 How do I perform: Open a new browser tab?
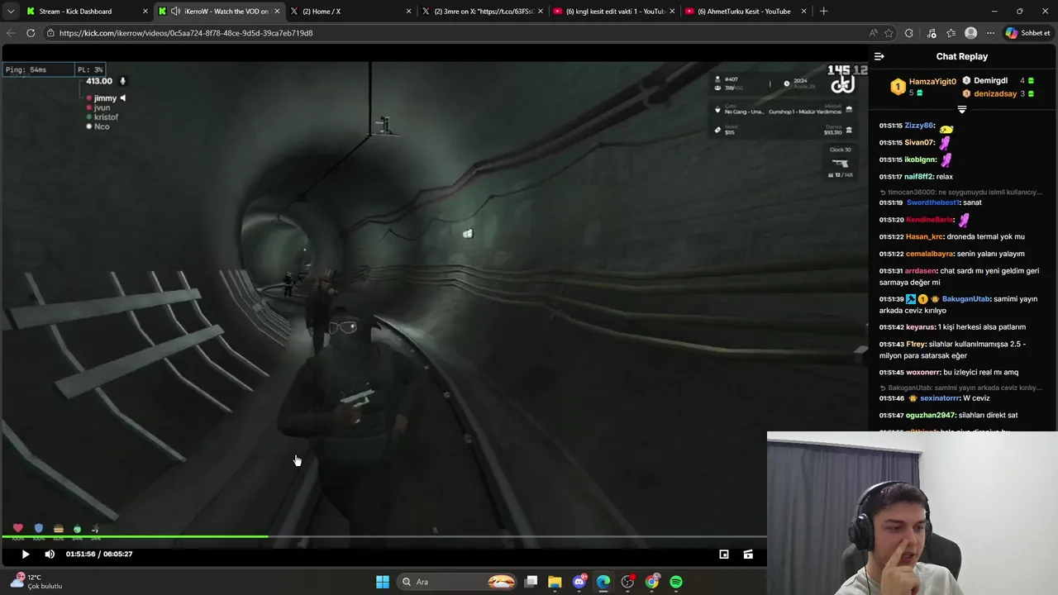coord(823,12)
